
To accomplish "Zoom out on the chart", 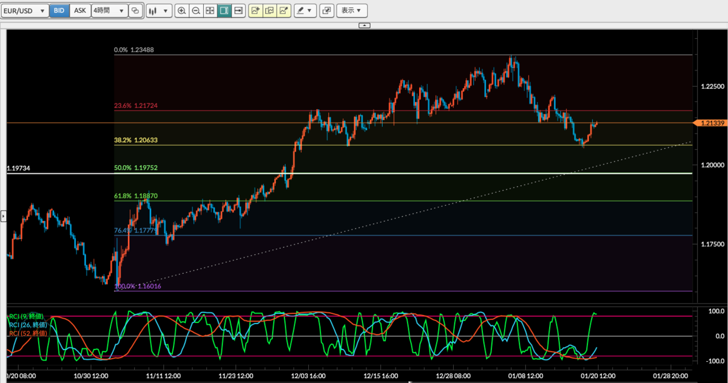I will click(x=195, y=10).
